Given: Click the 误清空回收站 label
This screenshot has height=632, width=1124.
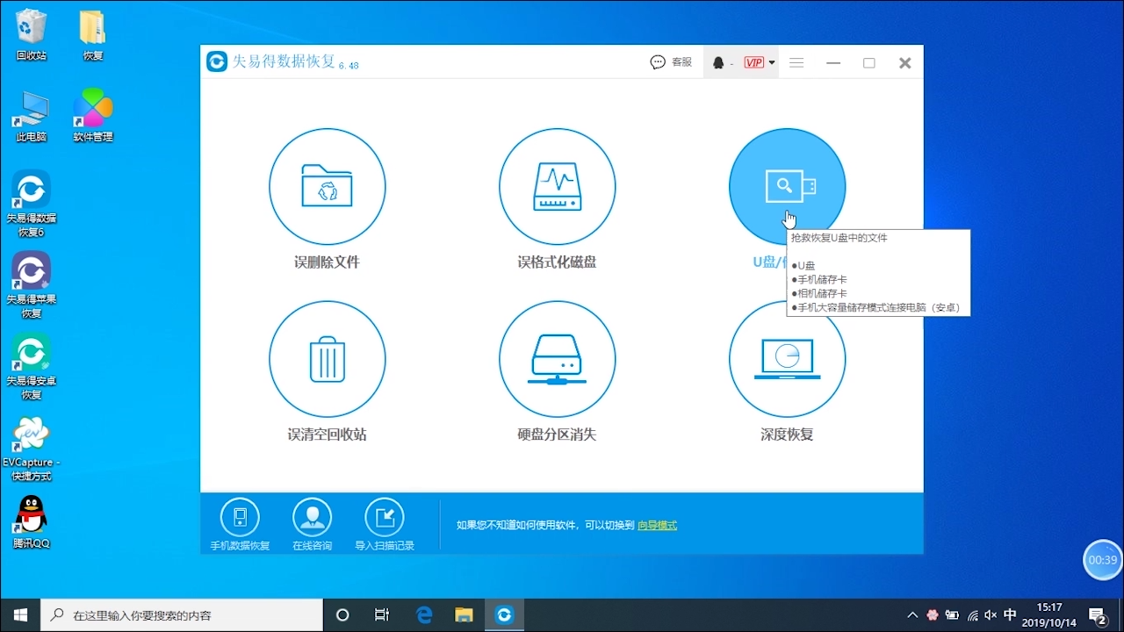Looking at the screenshot, I should tap(327, 434).
